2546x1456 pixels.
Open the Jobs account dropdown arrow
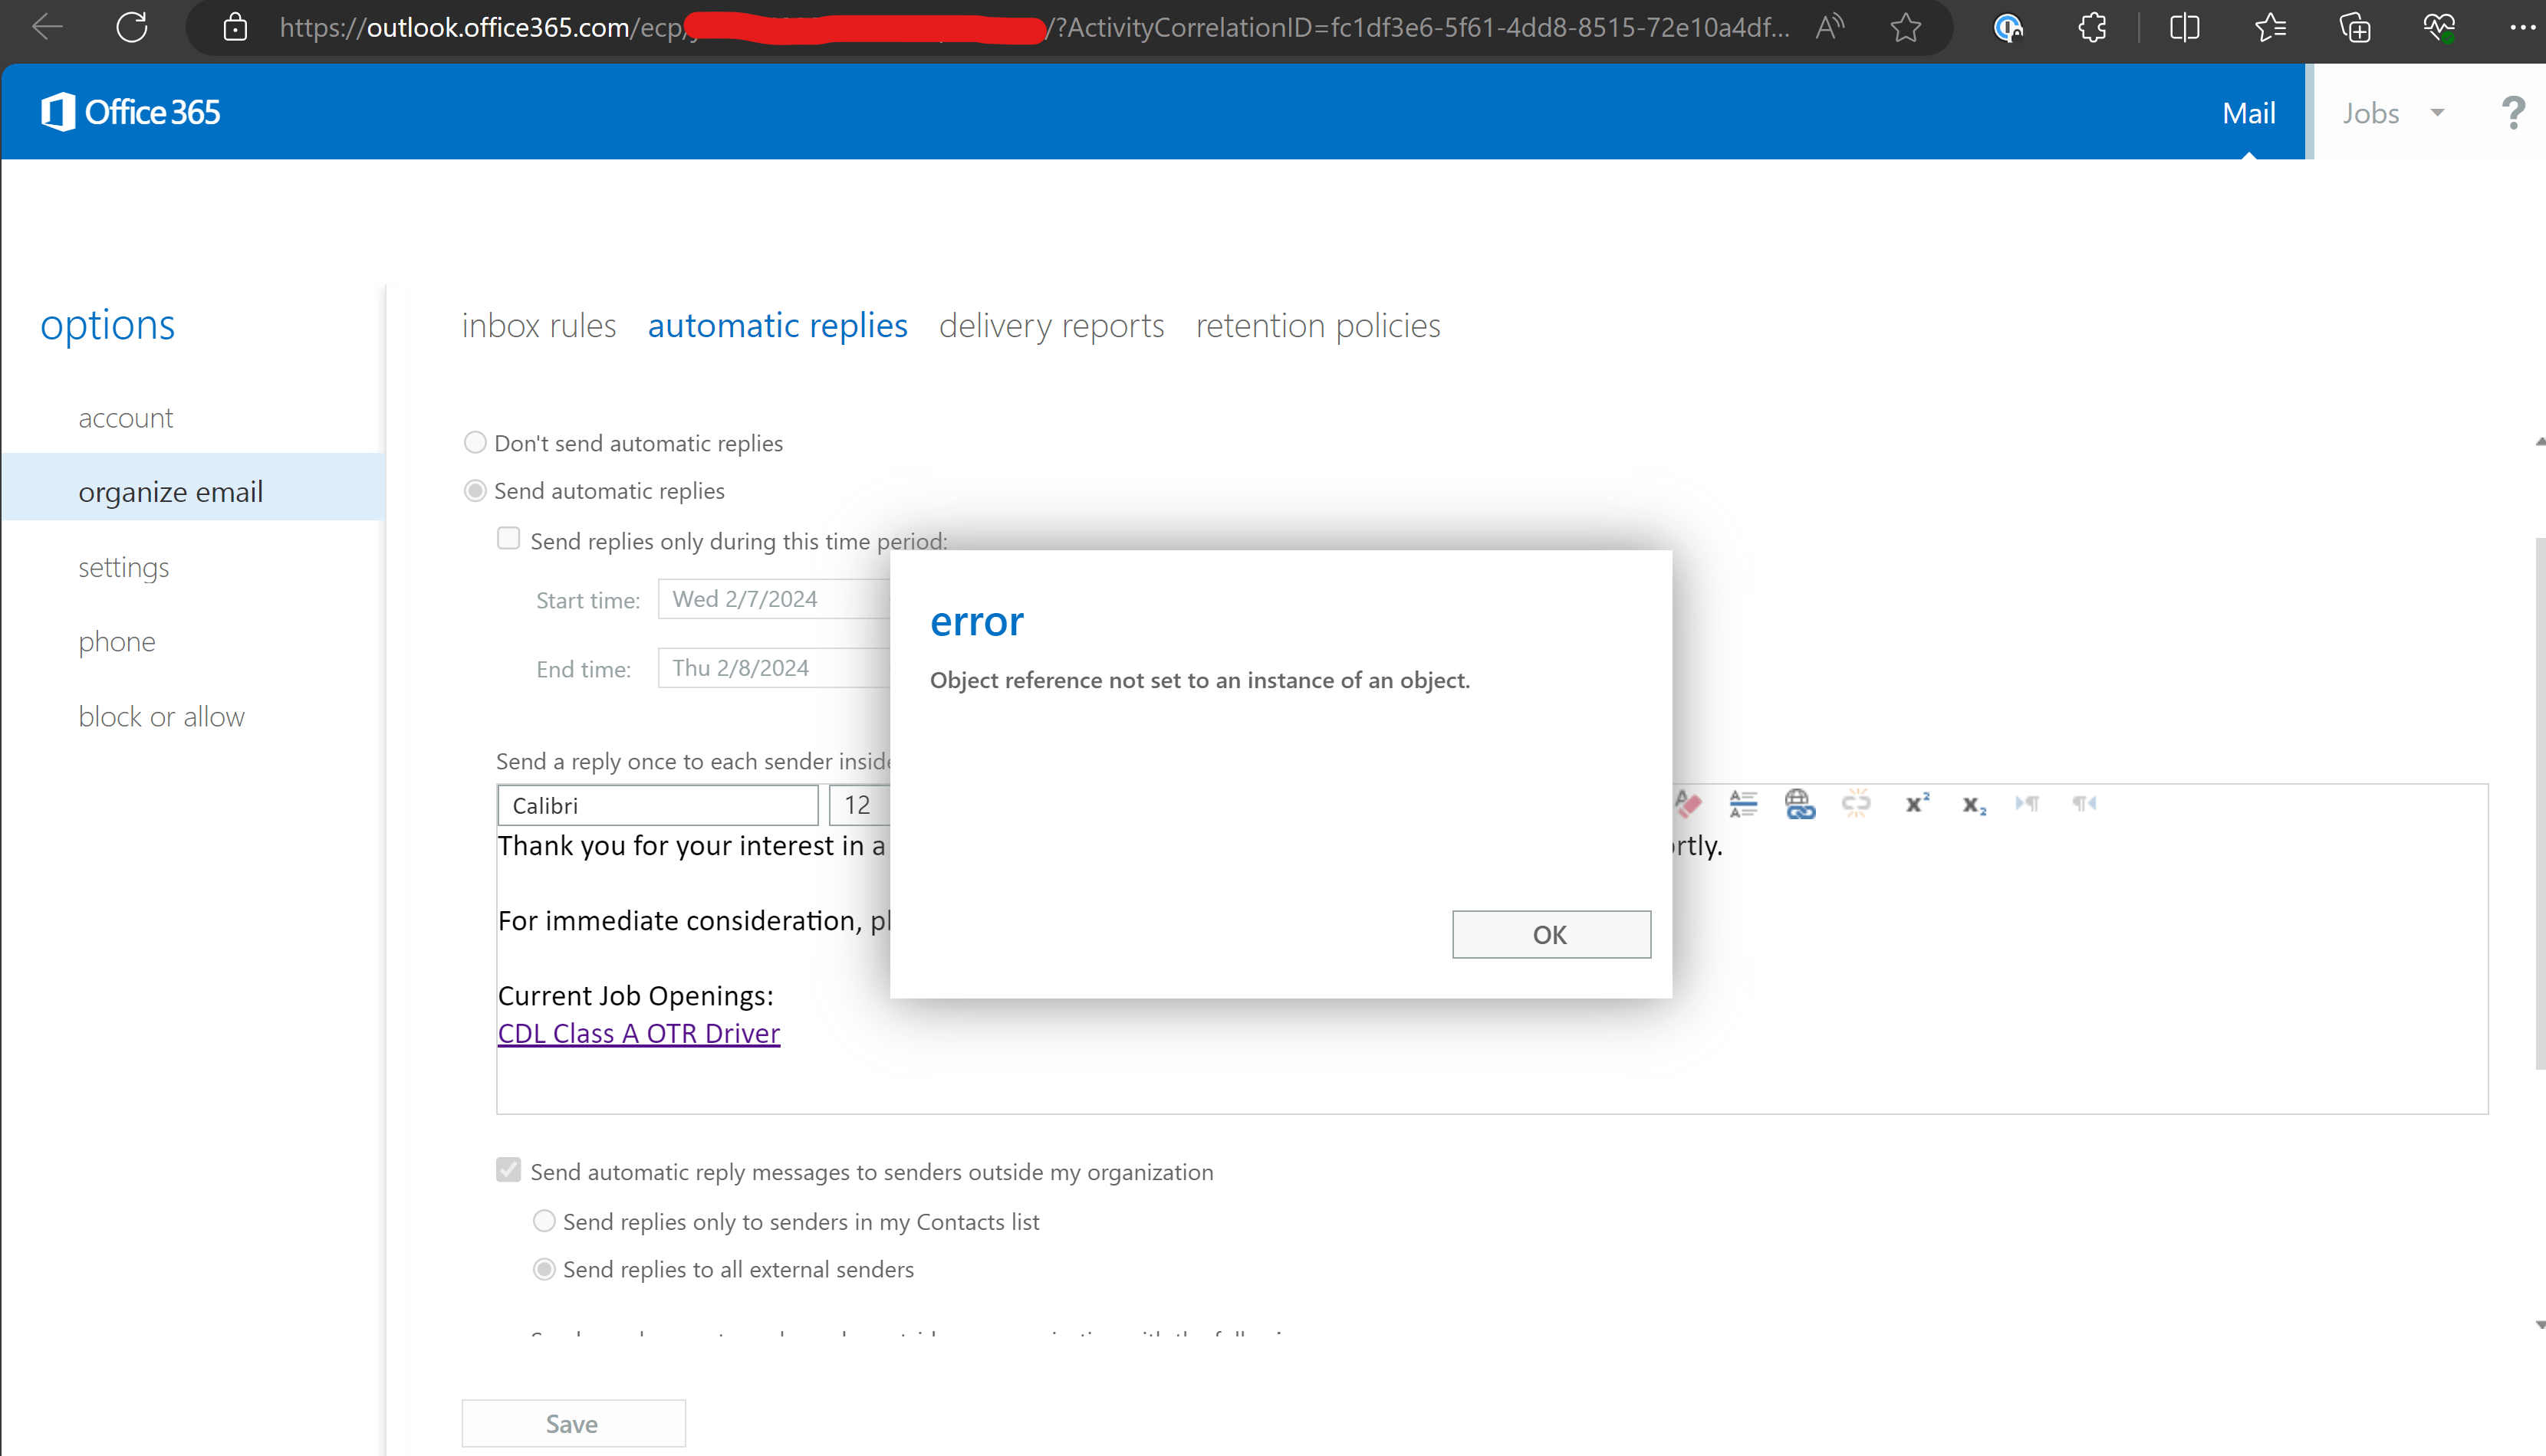2438,113
